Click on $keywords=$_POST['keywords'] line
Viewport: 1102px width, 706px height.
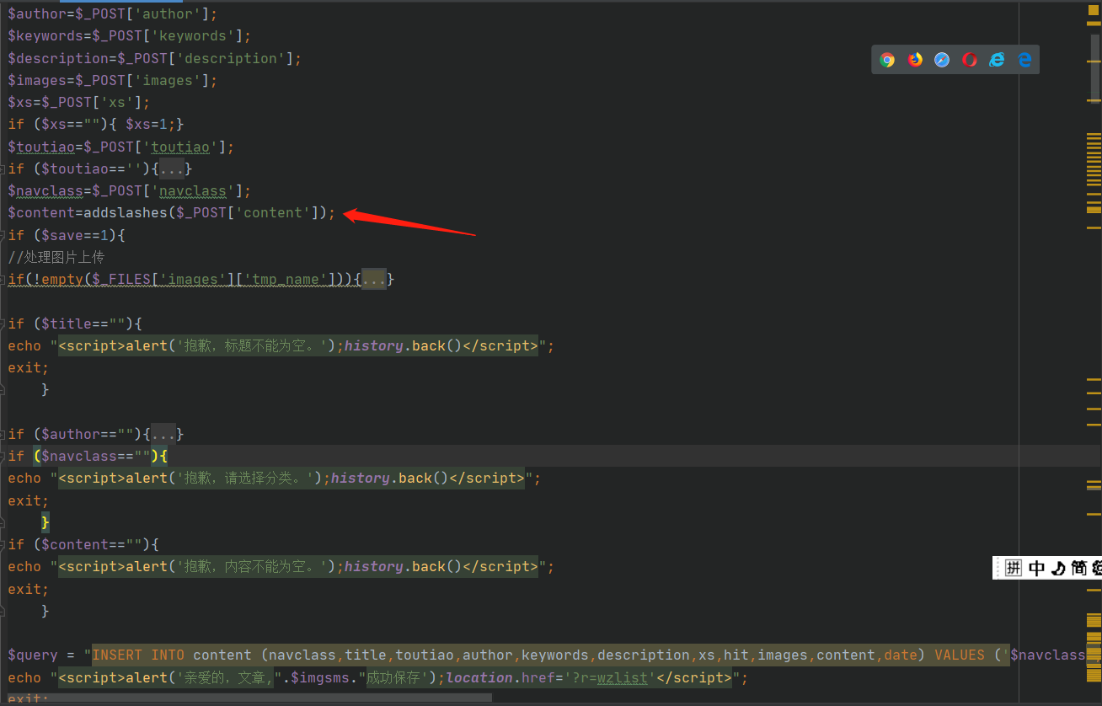click(130, 36)
